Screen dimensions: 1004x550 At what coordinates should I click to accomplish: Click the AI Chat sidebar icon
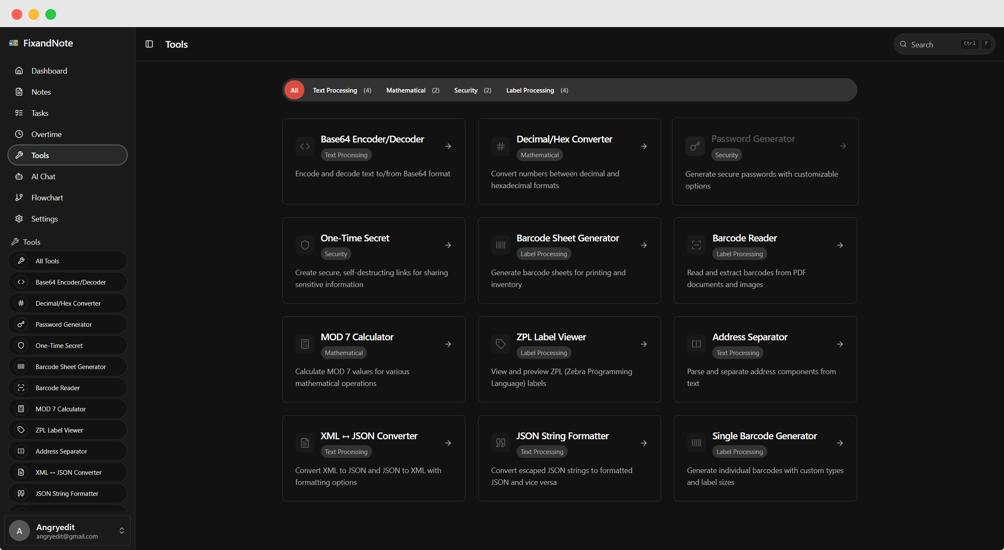pyautogui.click(x=19, y=176)
